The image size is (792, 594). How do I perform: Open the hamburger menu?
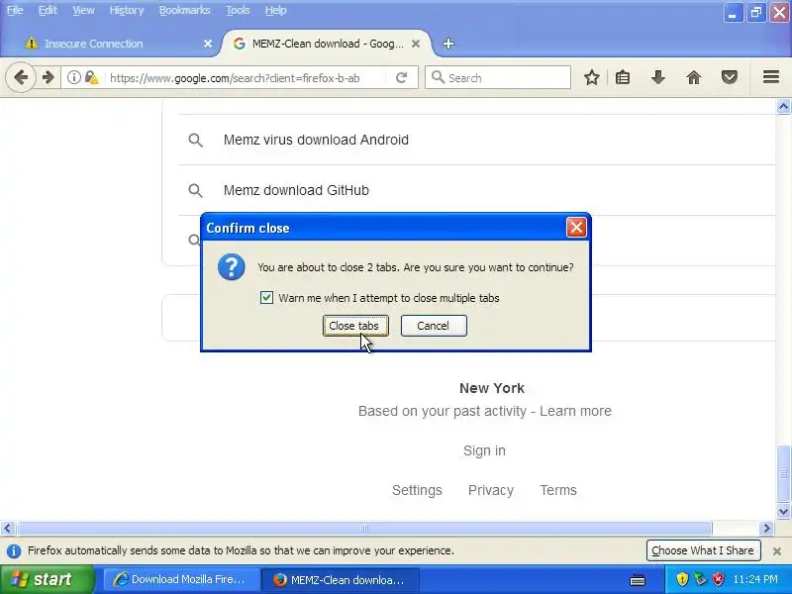(x=771, y=77)
